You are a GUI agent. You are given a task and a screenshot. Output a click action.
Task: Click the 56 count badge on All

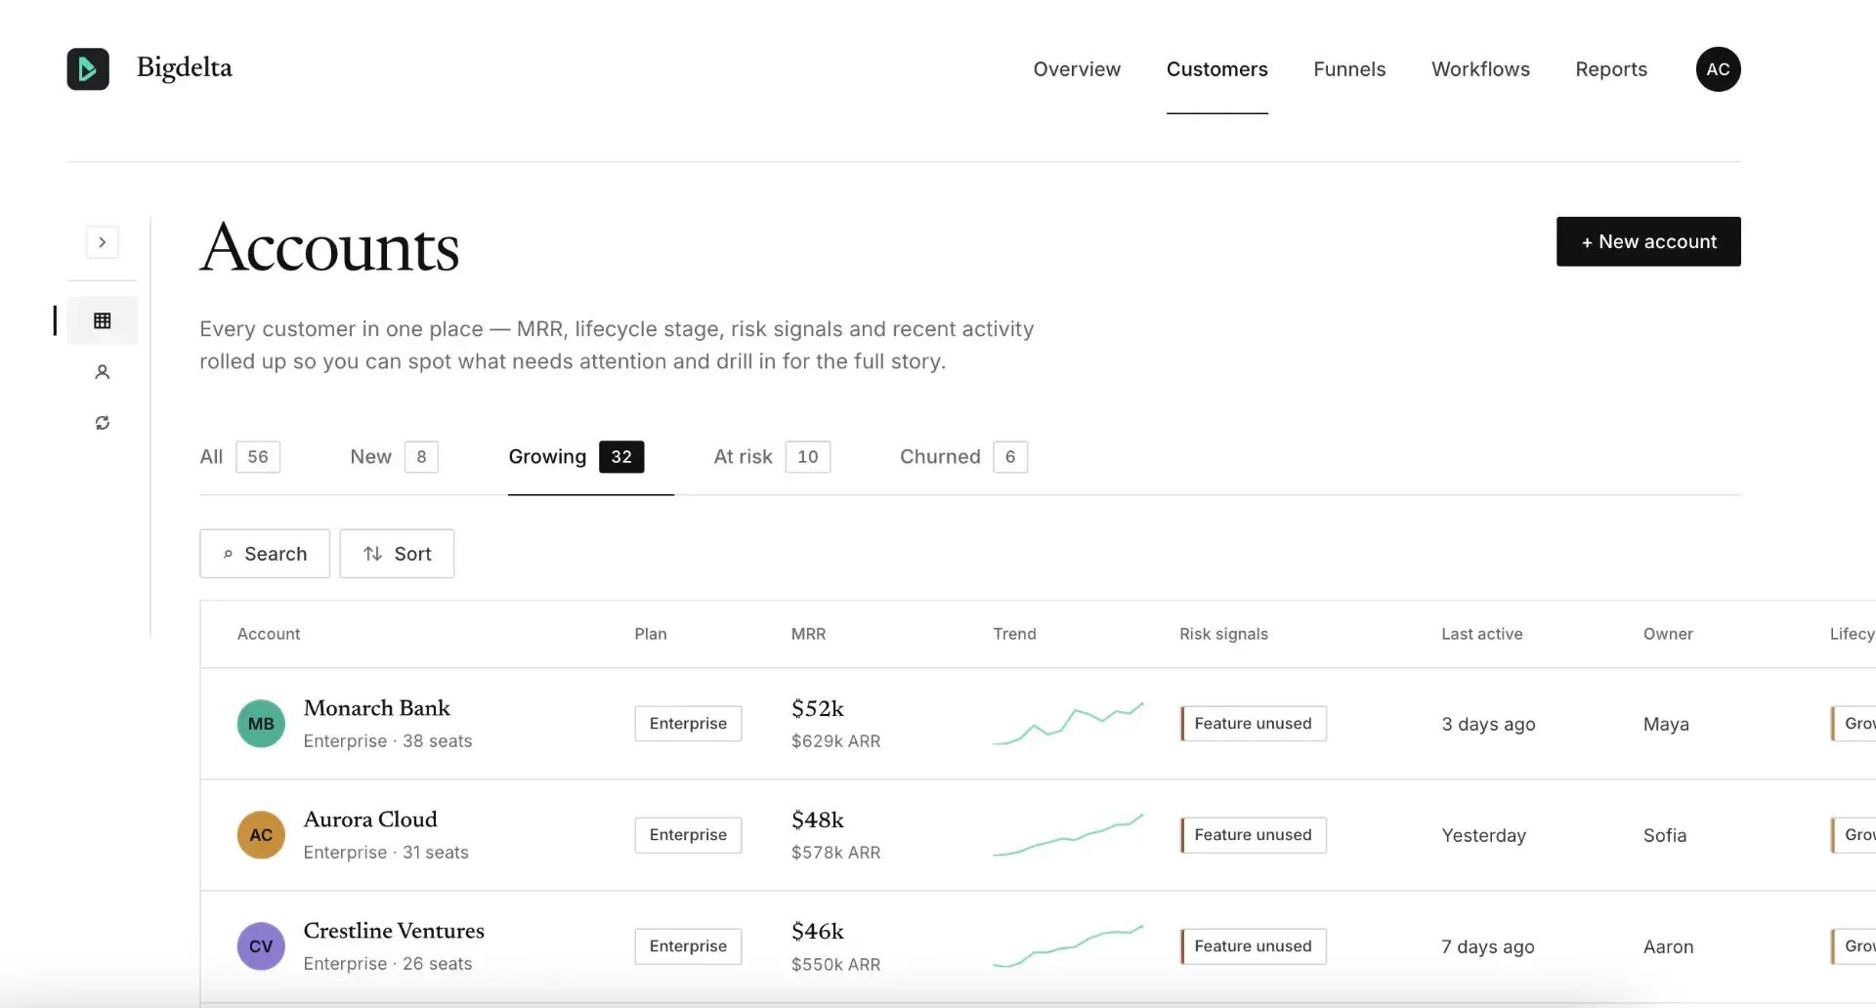point(258,457)
